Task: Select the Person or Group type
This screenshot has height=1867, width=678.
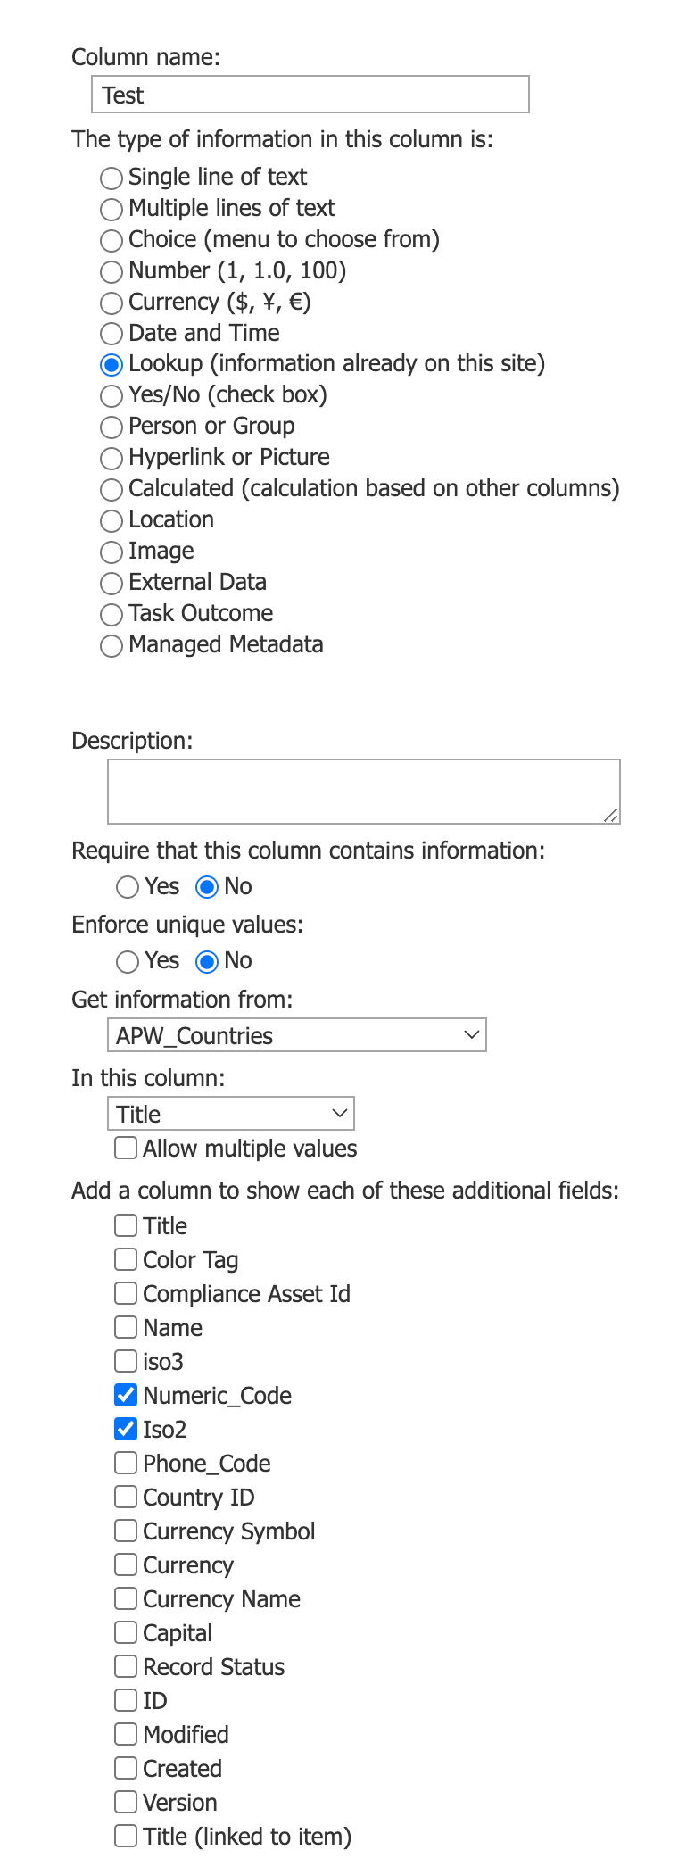Action: [x=111, y=427]
